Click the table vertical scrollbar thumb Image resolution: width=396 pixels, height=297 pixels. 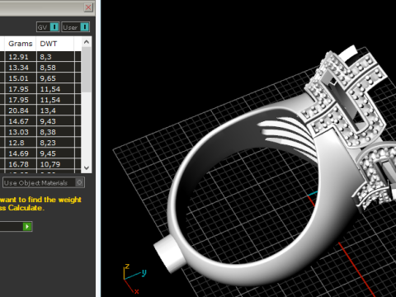point(87,69)
